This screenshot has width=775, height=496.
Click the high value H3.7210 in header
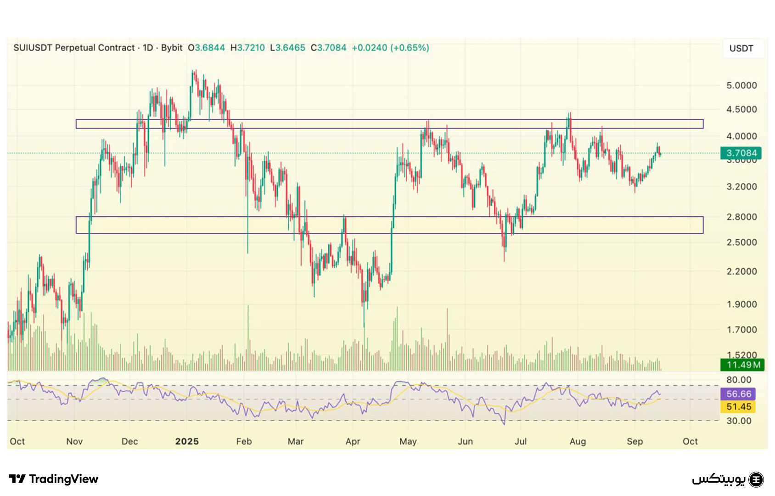[x=247, y=48]
